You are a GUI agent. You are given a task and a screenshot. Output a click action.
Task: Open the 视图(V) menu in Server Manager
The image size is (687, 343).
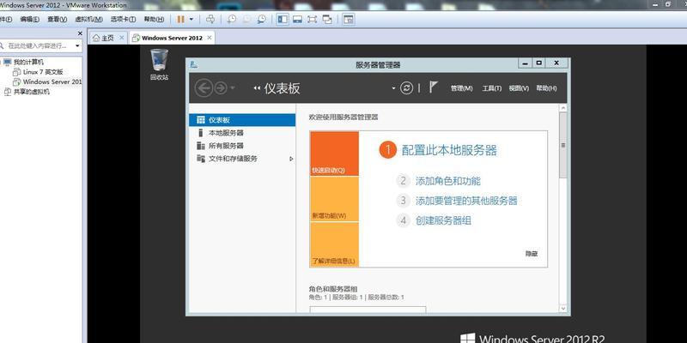(519, 88)
